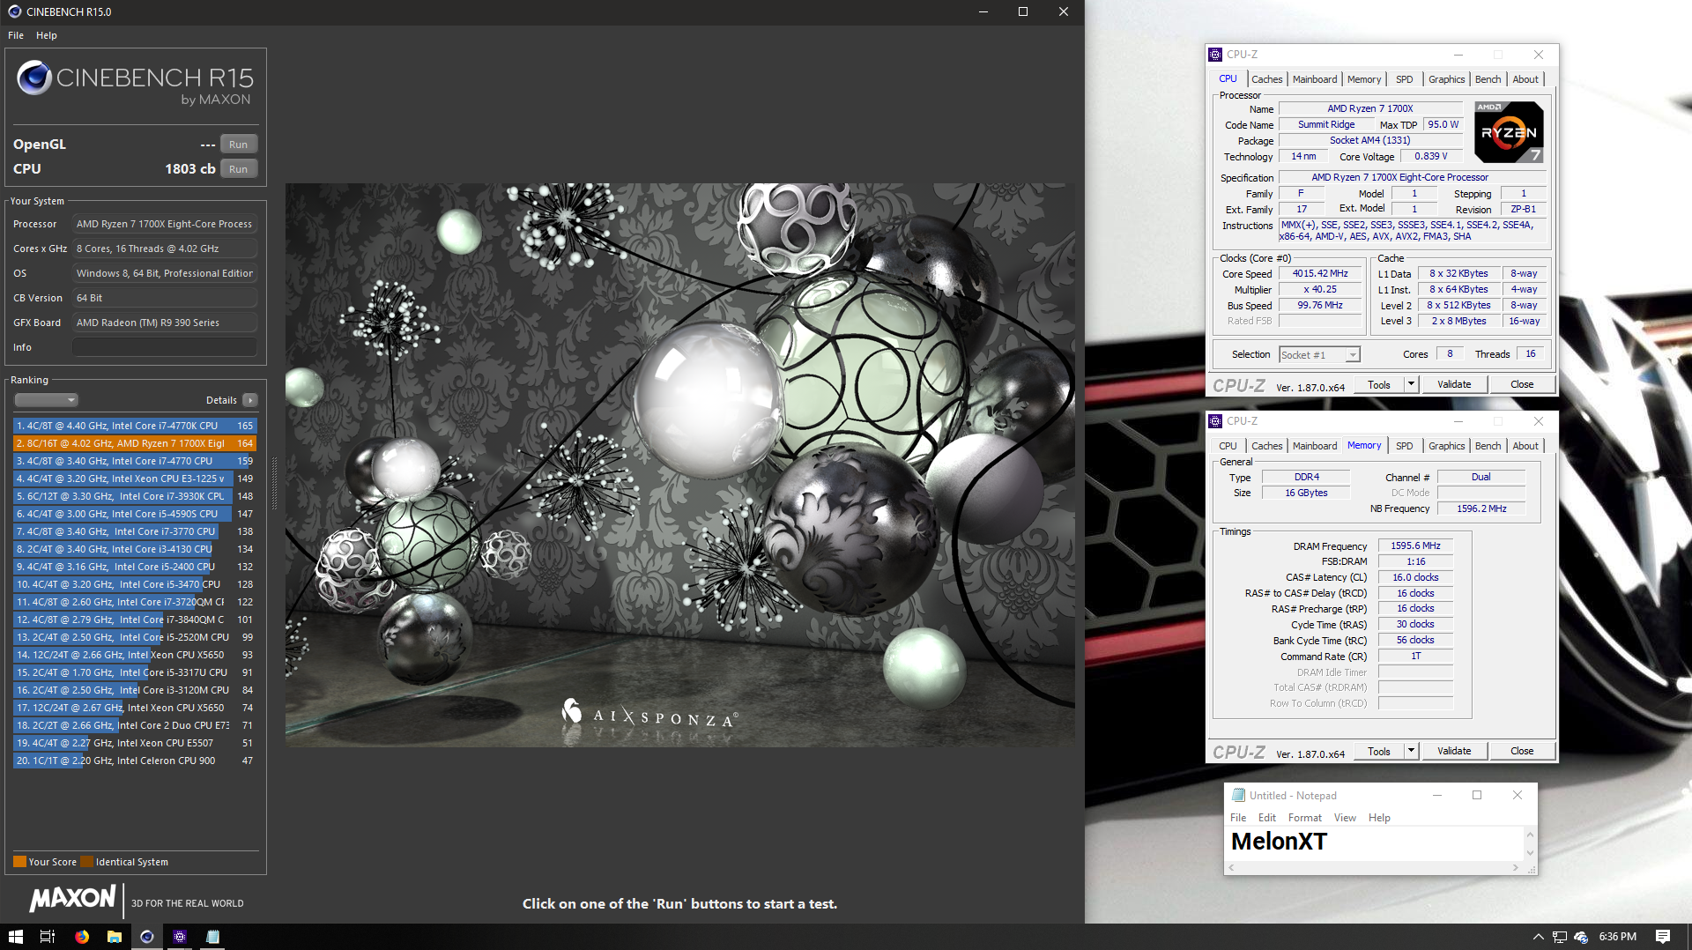This screenshot has width=1692, height=950.
Task: Click the Notepad icon in its title bar
Action: [x=1238, y=795]
